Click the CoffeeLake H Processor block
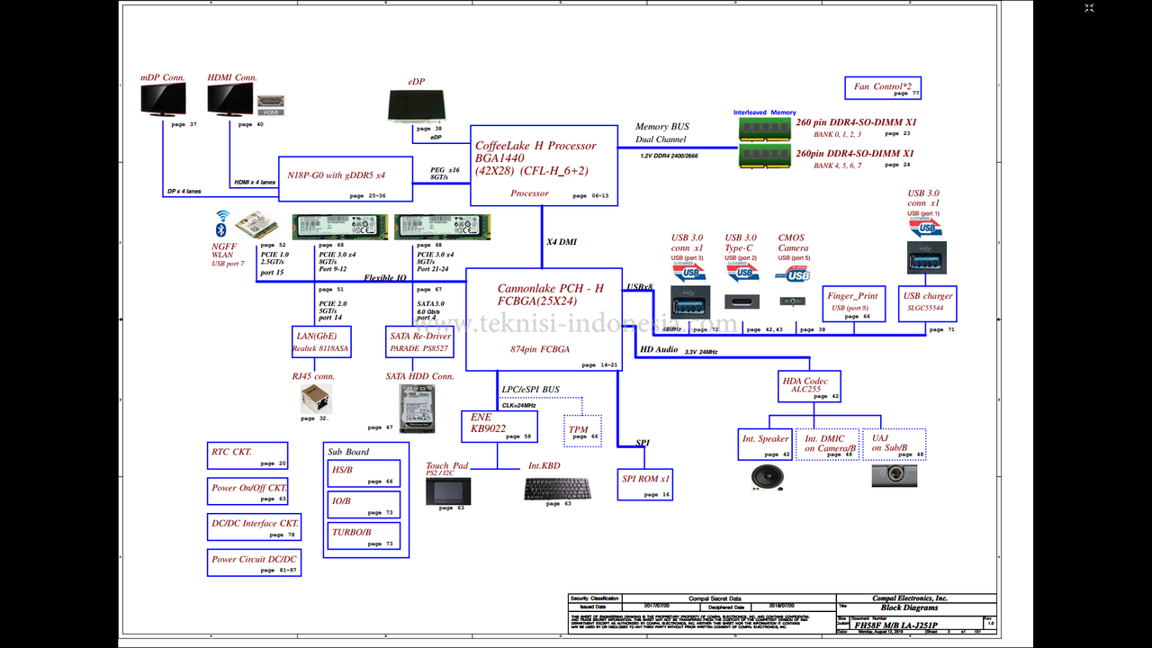Screen dimensions: 1152x648 point(544,166)
